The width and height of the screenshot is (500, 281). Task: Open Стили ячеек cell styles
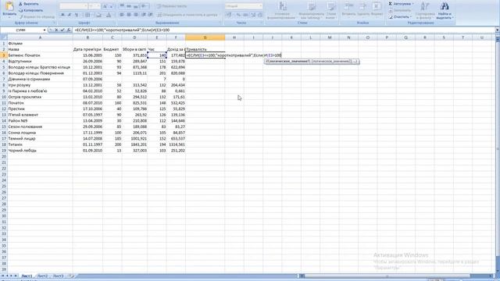point(331,10)
